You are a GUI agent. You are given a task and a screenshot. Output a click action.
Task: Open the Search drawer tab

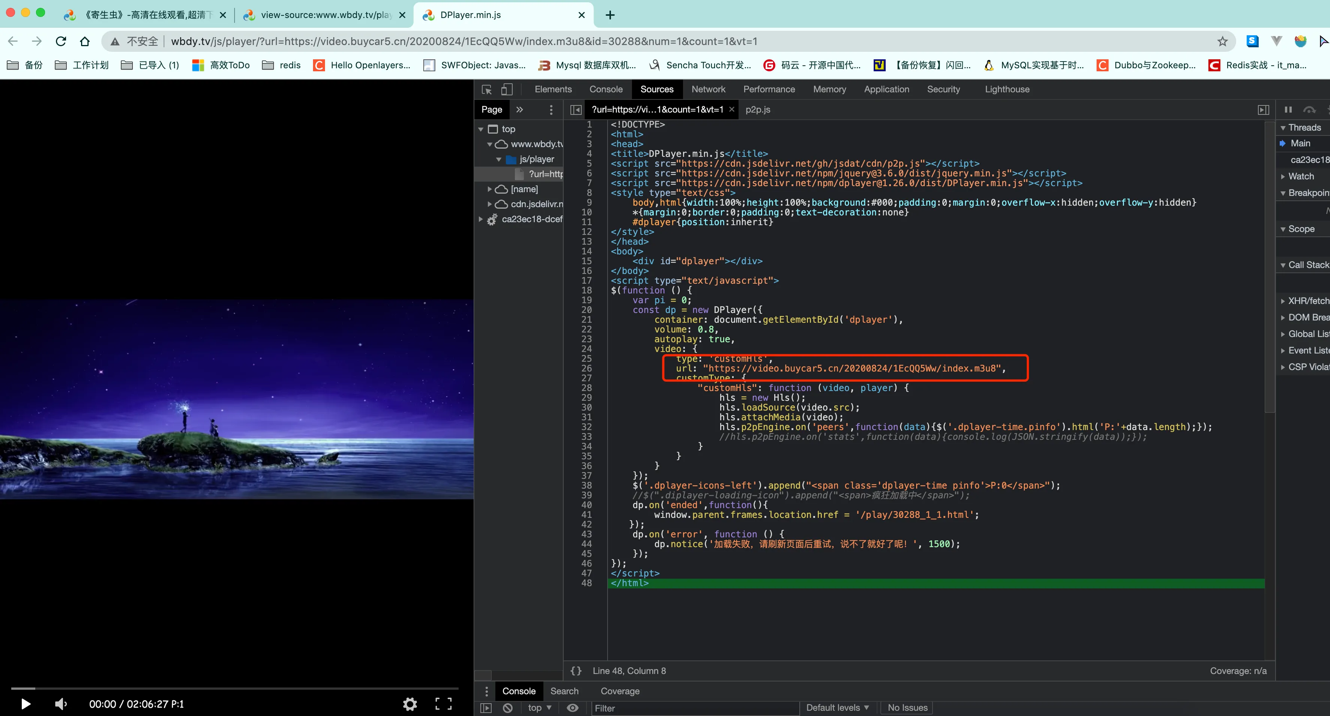pos(564,691)
